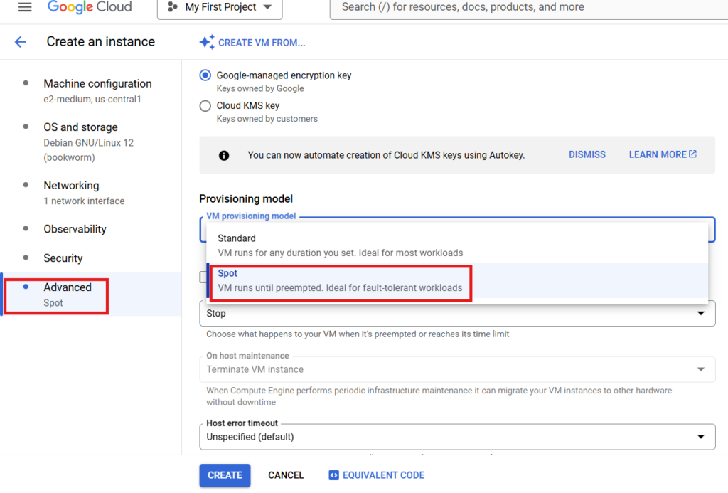Screen dimensions: 728x493
Task: Open Machine configuration section
Action: coord(97,84)
